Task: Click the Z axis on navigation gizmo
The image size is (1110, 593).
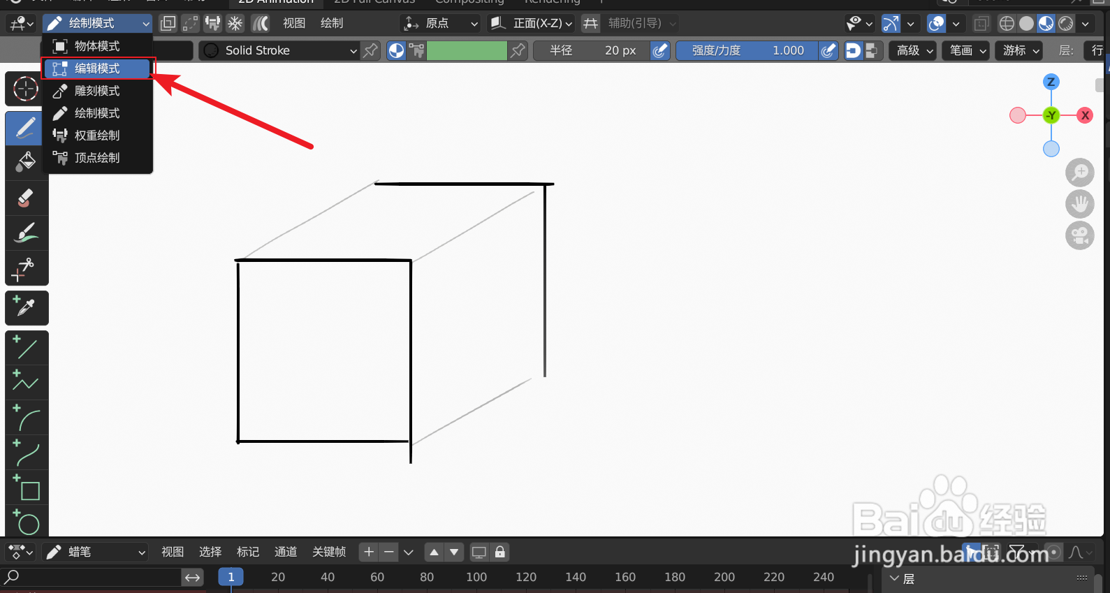Action: pos(1051,82)
